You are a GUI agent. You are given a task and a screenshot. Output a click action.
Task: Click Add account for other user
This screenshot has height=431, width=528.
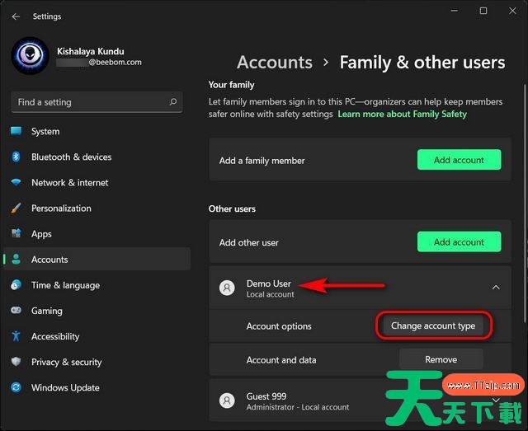459,242
